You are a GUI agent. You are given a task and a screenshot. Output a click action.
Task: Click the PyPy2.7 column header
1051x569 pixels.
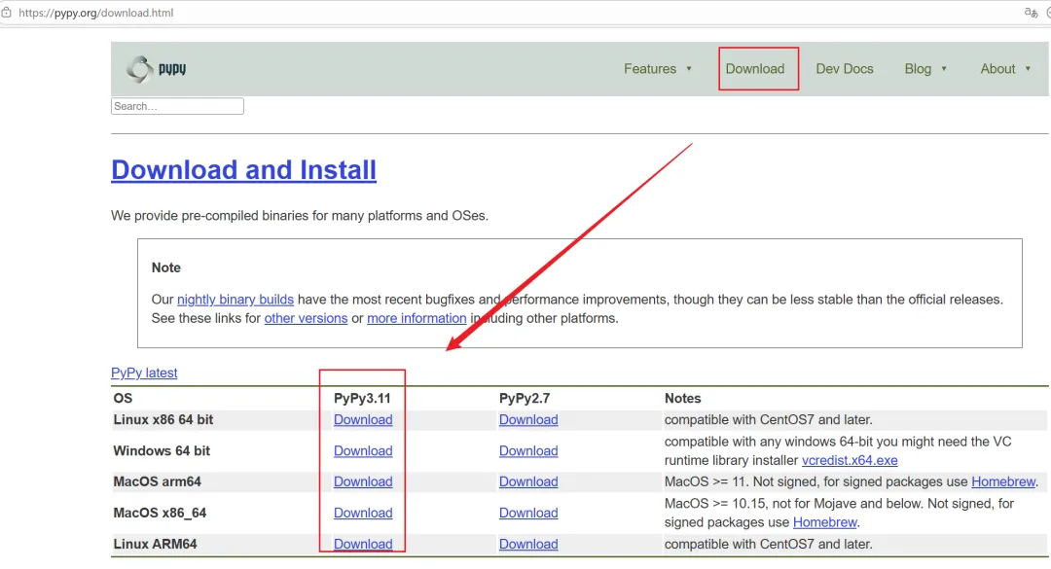525,398
